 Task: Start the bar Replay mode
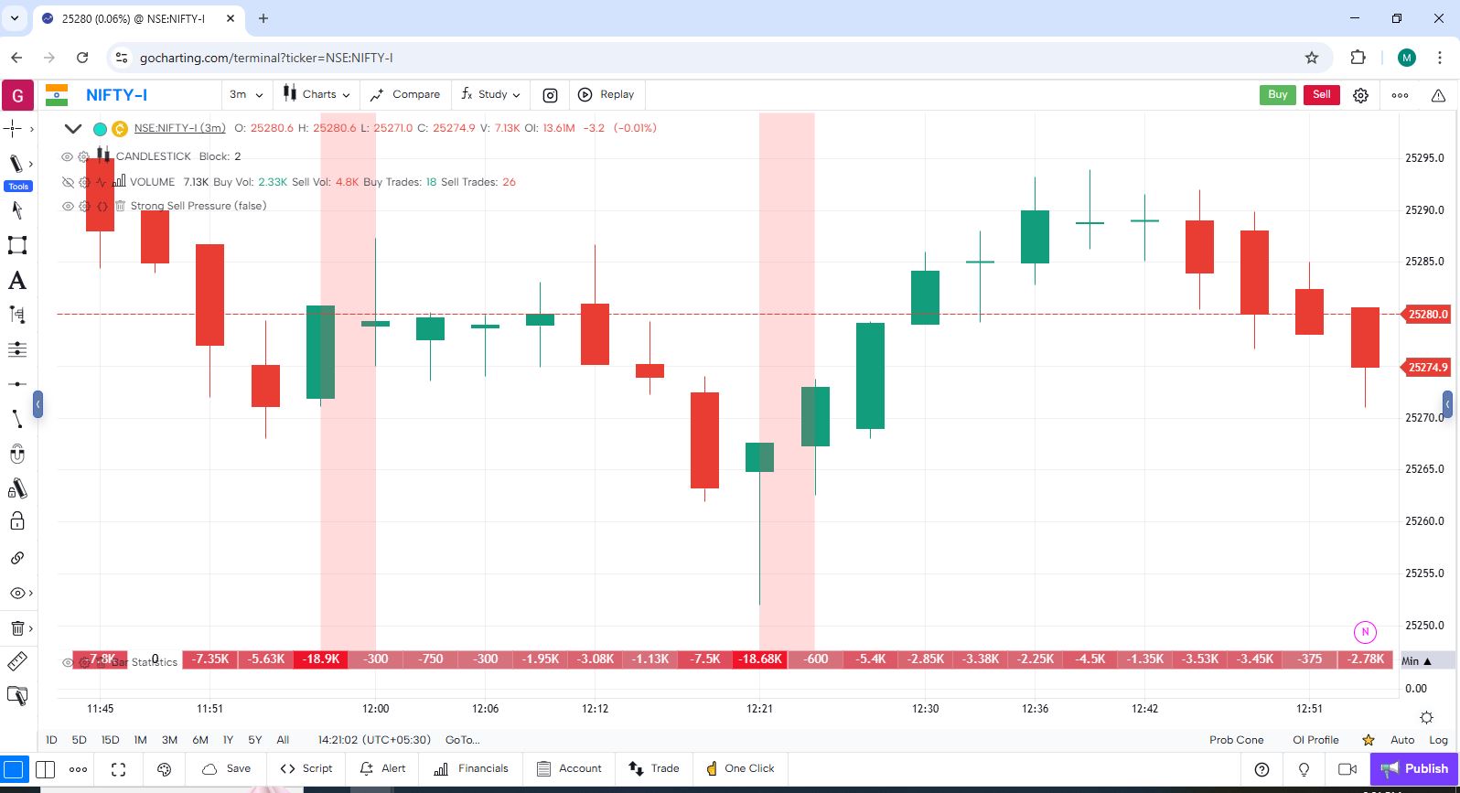pos(606,94)
